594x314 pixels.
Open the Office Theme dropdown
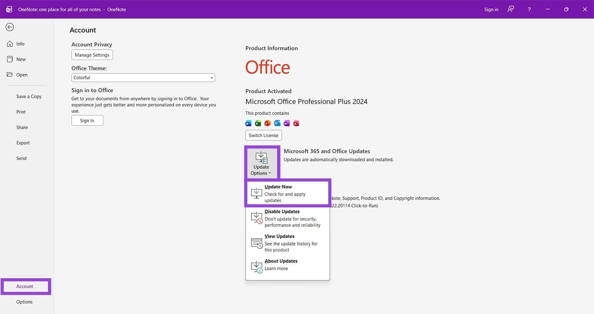pyautogui.click(x=143, y=77)
